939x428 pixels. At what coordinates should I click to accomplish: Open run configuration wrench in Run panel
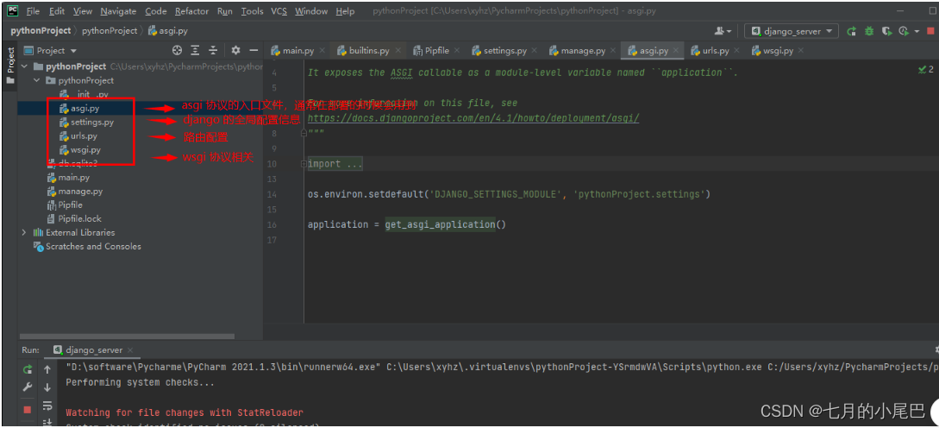28,387
